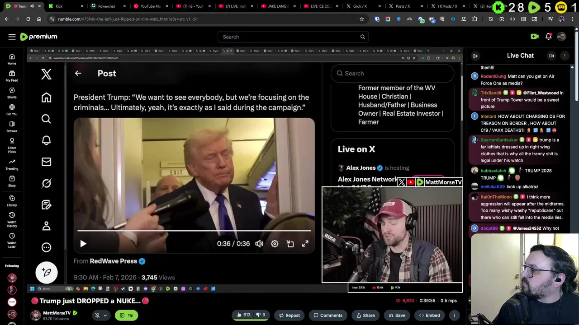Open My Feed in sidebar
Viewport: 579px width, 325px height.
[12, 76]
